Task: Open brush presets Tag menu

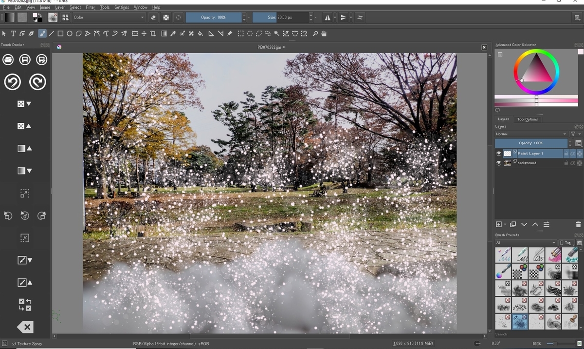Action: [567, 242]
